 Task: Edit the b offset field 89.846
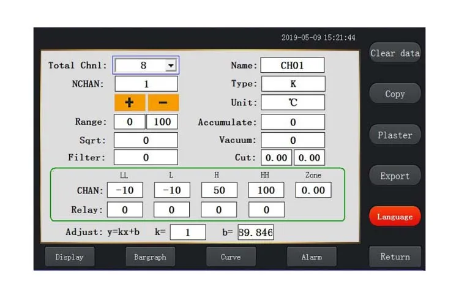pos(256,232)
